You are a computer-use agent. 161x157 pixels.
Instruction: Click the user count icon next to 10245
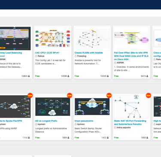108,76
